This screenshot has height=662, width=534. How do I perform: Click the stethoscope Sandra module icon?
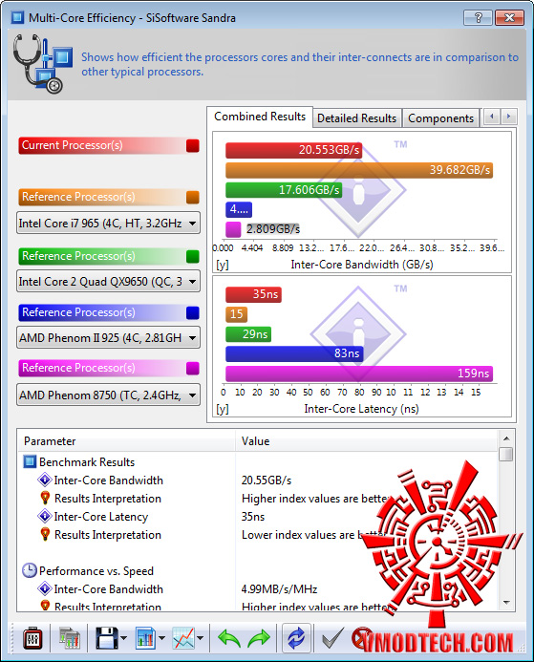43,64
